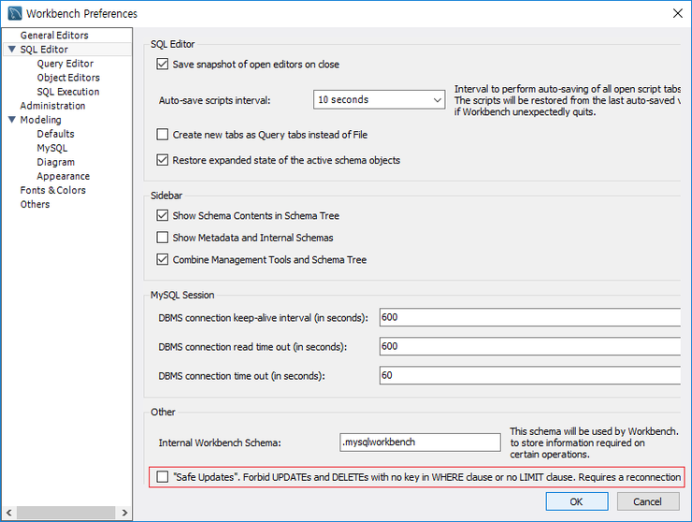Uncheck Save snapshot of open editors on close
692x522 pixels.
click(163, 65)
